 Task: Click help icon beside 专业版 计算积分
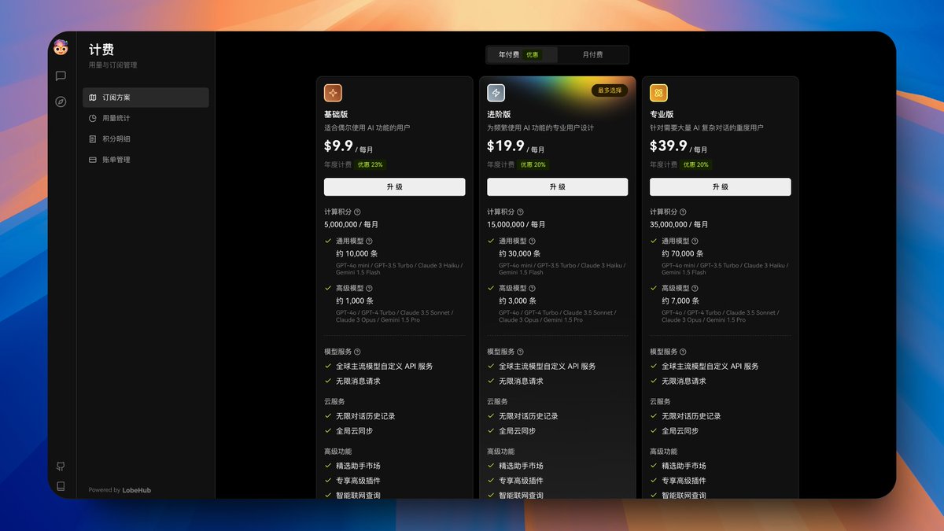click(683, 212)
